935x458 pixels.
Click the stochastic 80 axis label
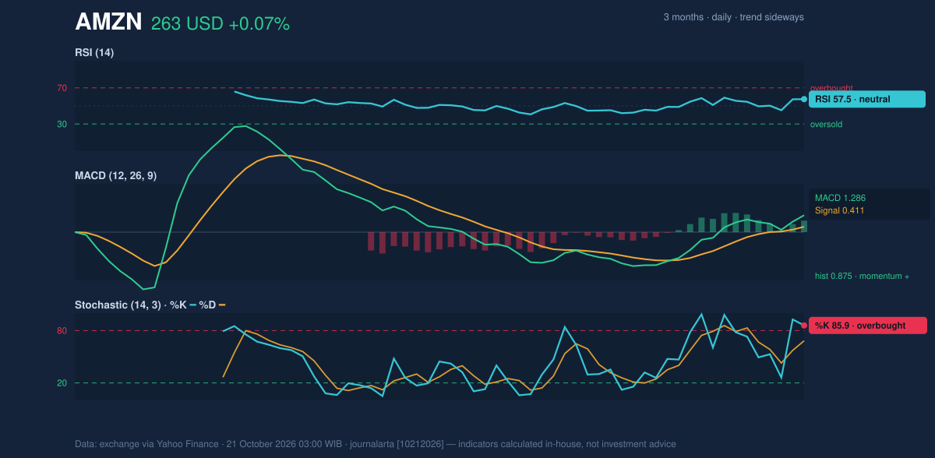[x=62, y=331]
